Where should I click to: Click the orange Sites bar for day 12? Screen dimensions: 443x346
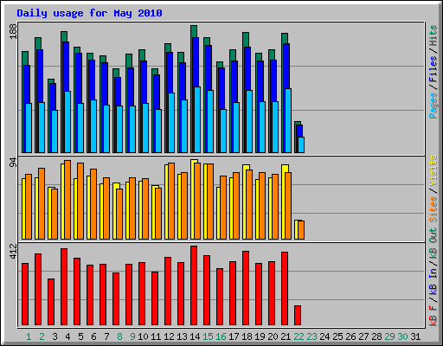(171, 202)
